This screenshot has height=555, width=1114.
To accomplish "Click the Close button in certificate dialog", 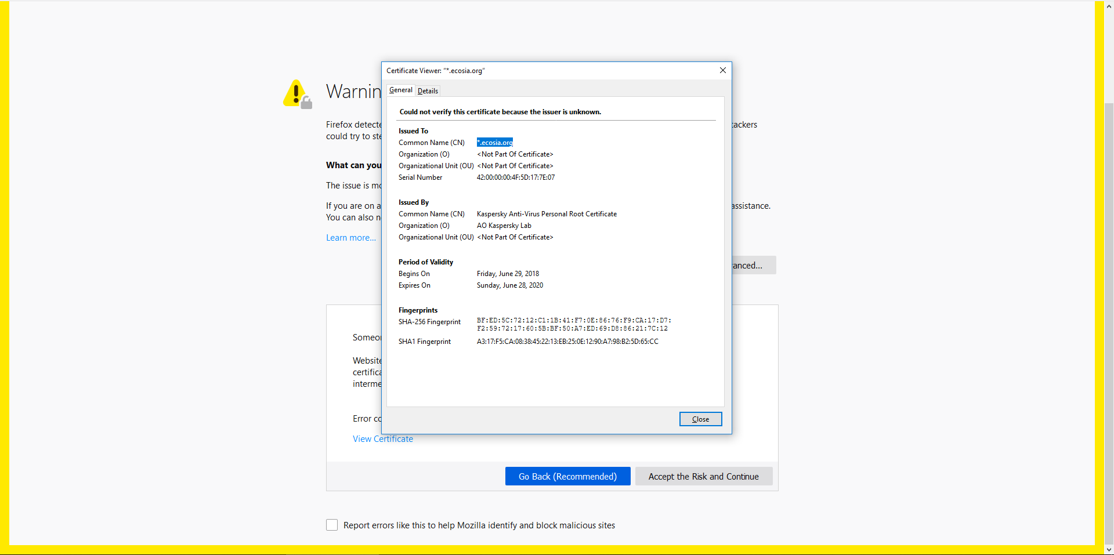I will point(700,419).
